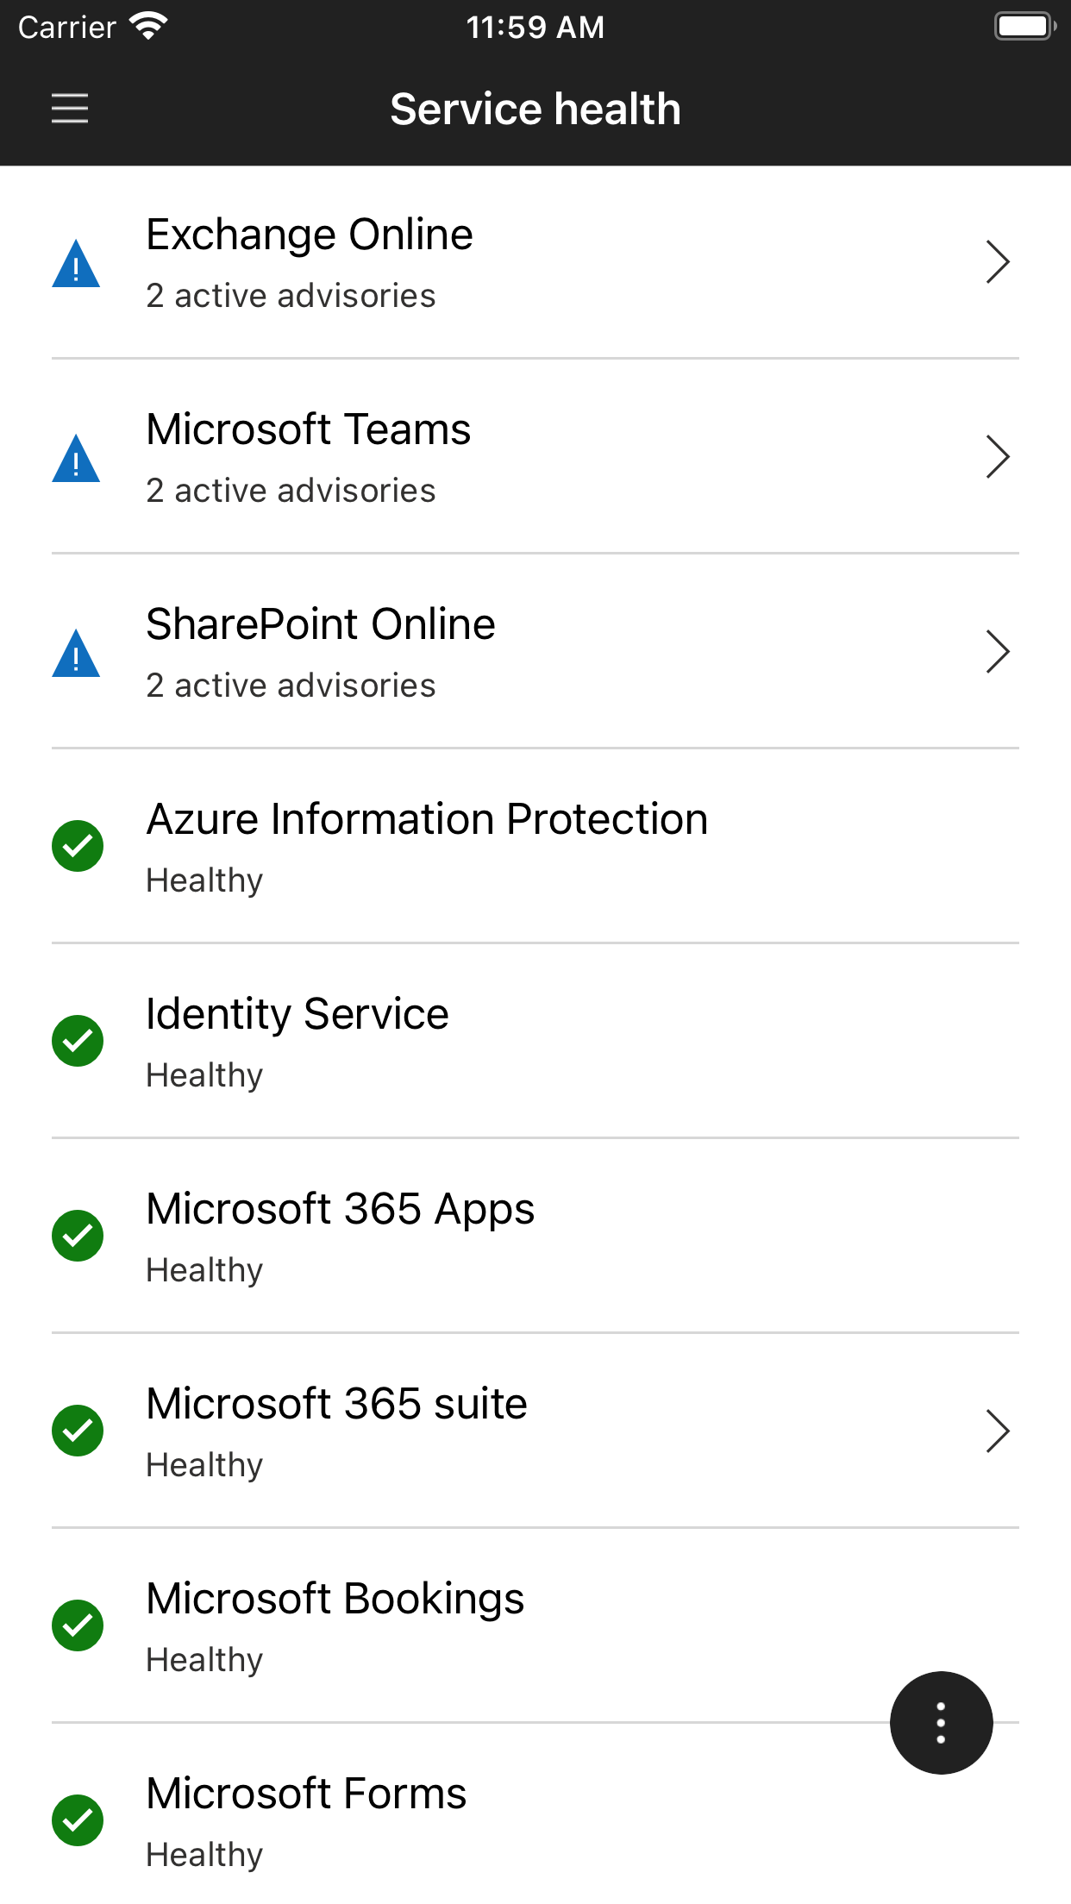Tap the battery status bar icon
Screen dimensions: 1071x1904
[1025, 27]
